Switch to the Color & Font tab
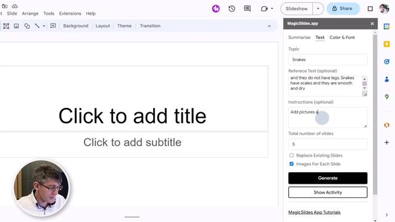Screen dimensions: 395x222 (x=342, y=37)
